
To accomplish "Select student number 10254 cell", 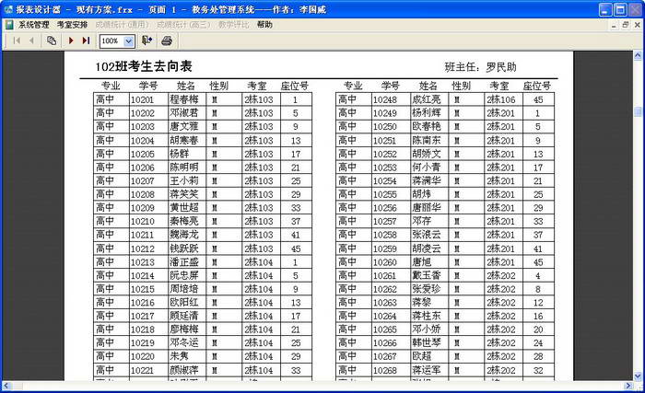I will [391, 181].
